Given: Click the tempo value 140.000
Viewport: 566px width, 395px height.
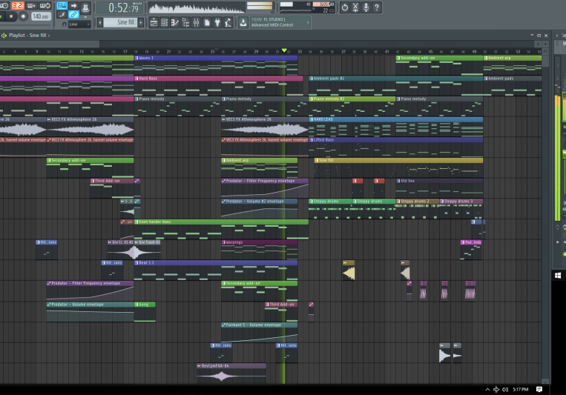Looking at the screenshot, I should [41, 16].
